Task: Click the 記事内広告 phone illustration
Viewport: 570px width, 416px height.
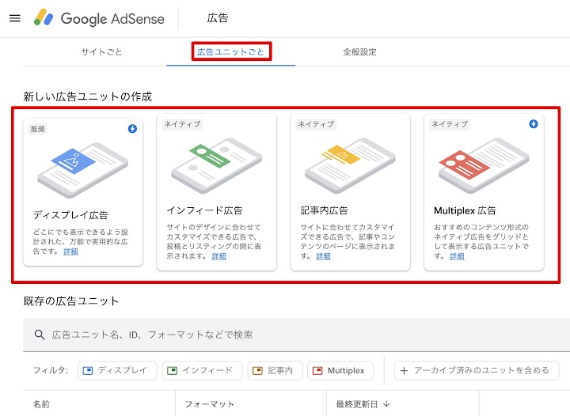Action: tap(350, 165)
